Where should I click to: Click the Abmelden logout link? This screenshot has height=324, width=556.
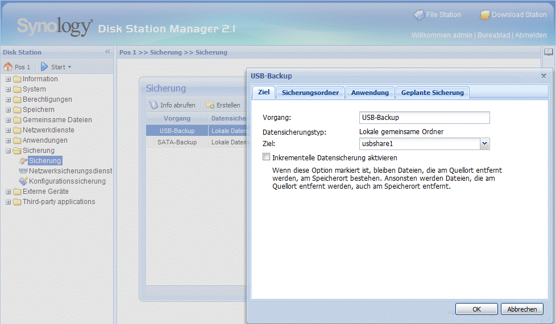coord(530,35)
